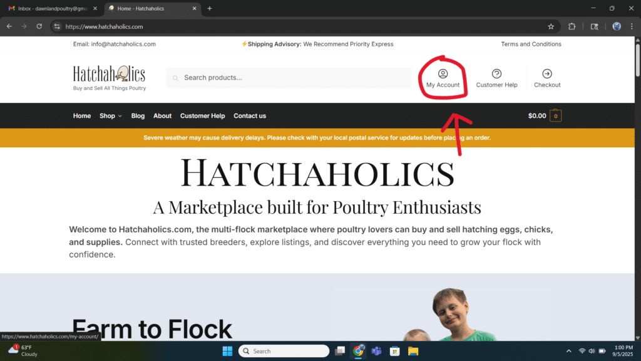Open the weather widget showing 63°F Cloudy
The width and height of the screenshot is (641, 361).
tap(23, 351)
